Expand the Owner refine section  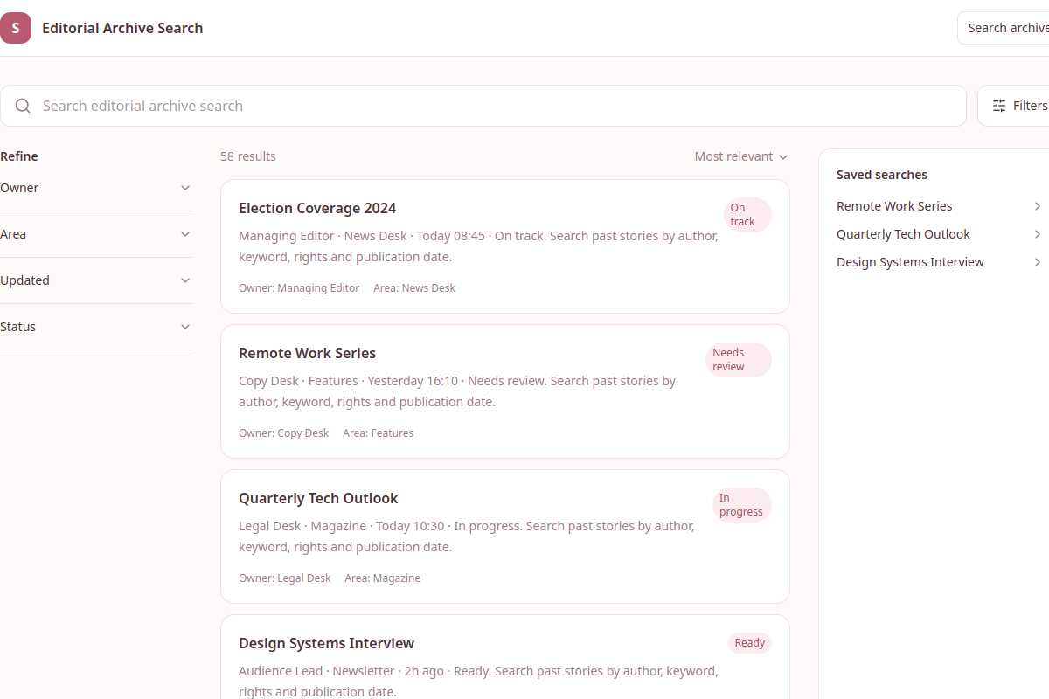tap(95, 188)
